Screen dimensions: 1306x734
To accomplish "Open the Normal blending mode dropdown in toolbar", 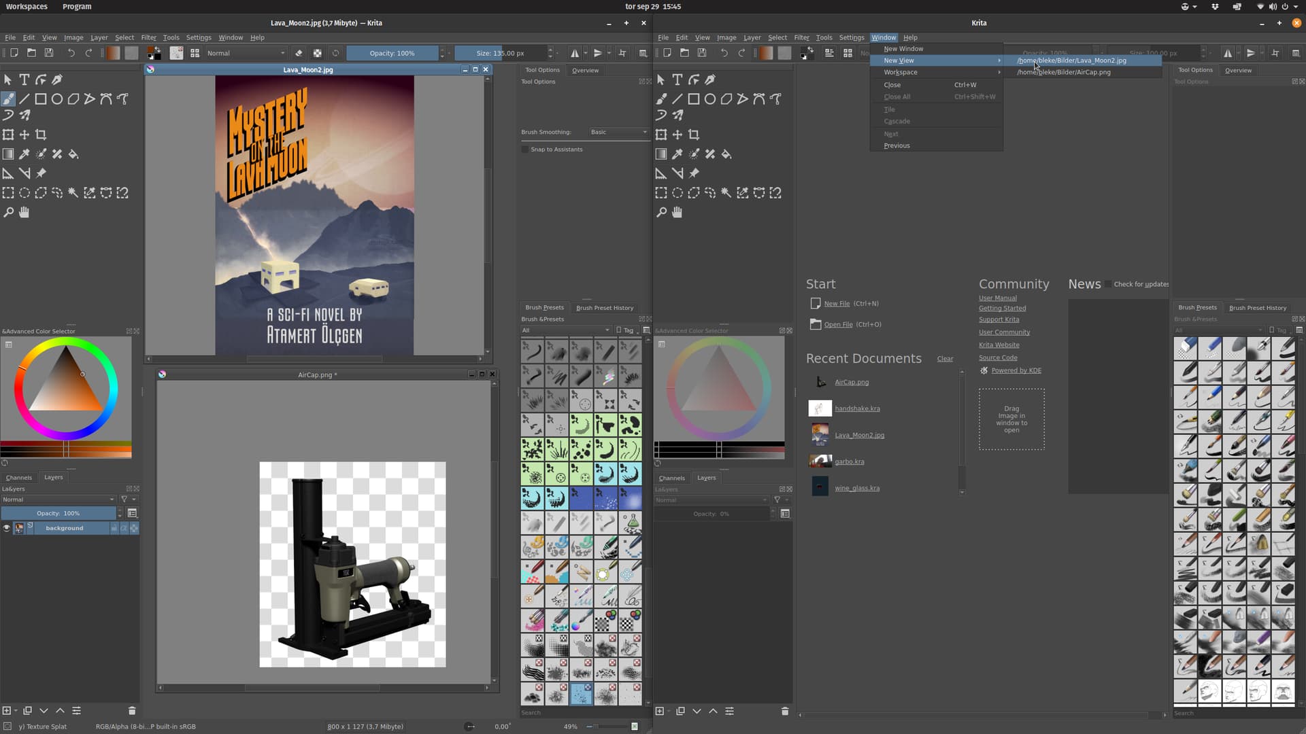I will point(246,53).
